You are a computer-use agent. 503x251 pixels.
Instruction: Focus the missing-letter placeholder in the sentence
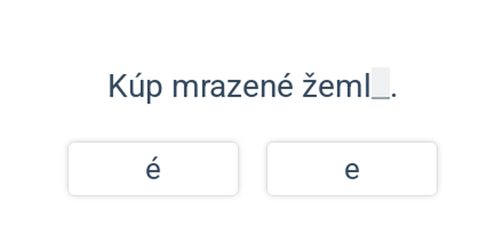pyautogui.click(x=380, y=85)
